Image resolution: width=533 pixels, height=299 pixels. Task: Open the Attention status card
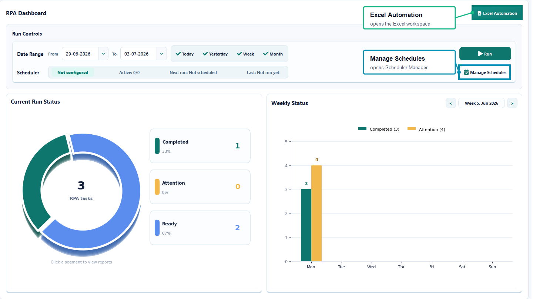(x=200, y=187)
